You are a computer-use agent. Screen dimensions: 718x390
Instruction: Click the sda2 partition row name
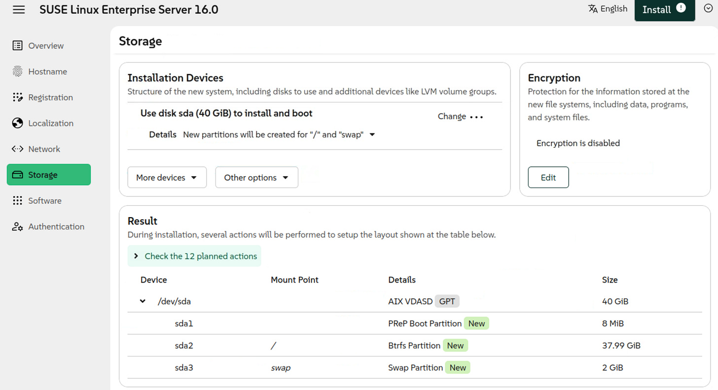[x=184, y=346]
